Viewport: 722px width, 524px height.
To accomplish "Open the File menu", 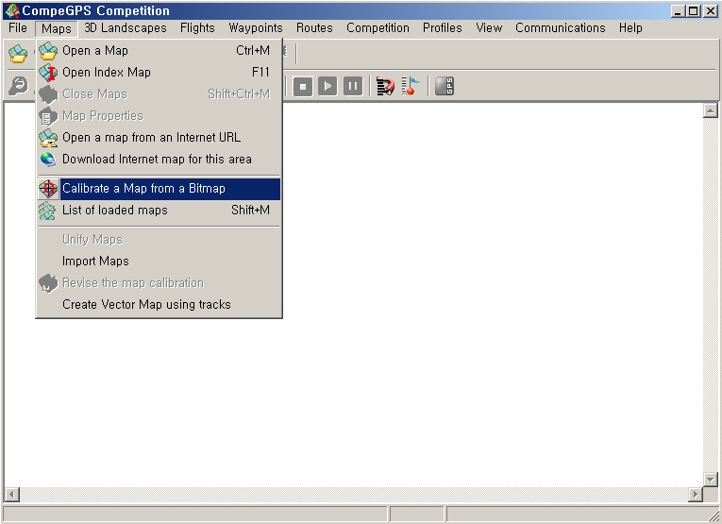I will pyautogui.click(x=18, y=28).
